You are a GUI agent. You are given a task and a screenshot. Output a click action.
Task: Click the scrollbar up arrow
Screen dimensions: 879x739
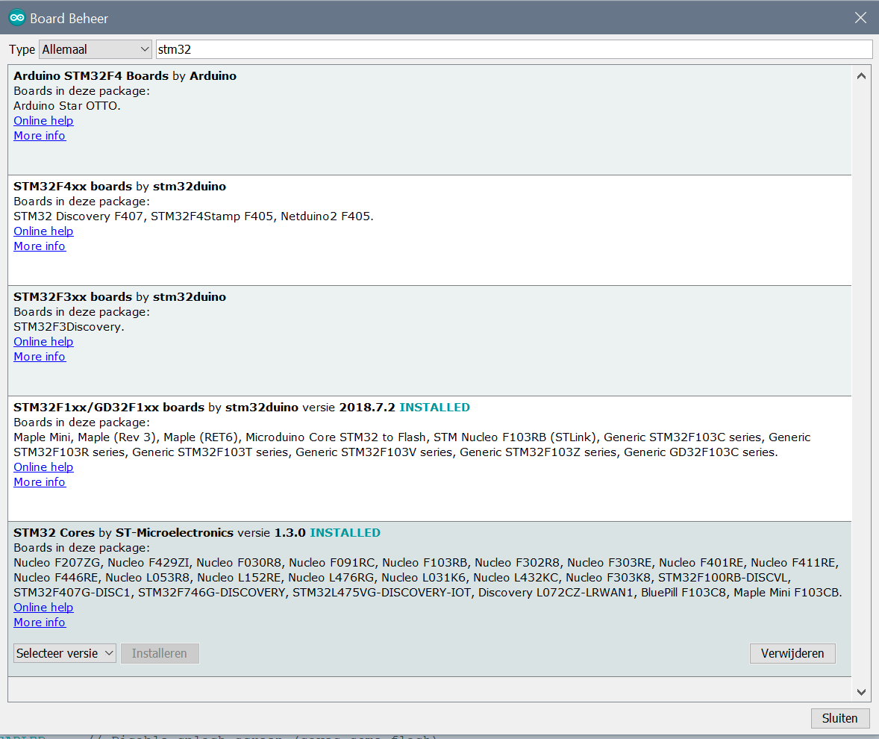861,75
